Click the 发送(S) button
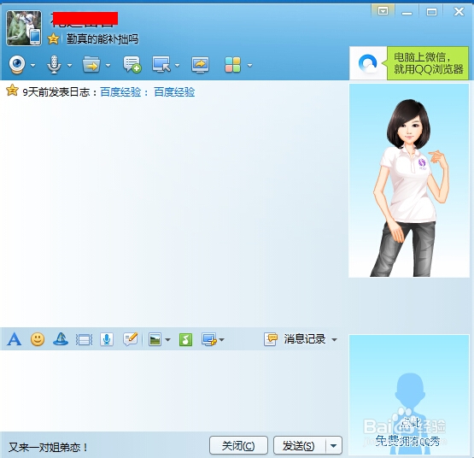The image size is (474, 458). click(x=299, y=445)
